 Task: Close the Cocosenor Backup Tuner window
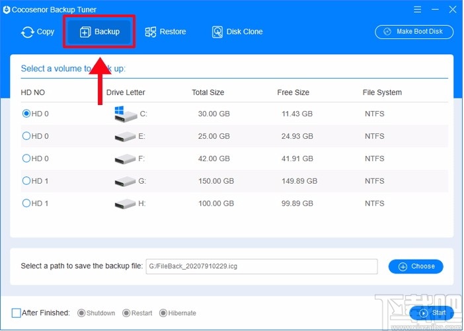[453, 9]
